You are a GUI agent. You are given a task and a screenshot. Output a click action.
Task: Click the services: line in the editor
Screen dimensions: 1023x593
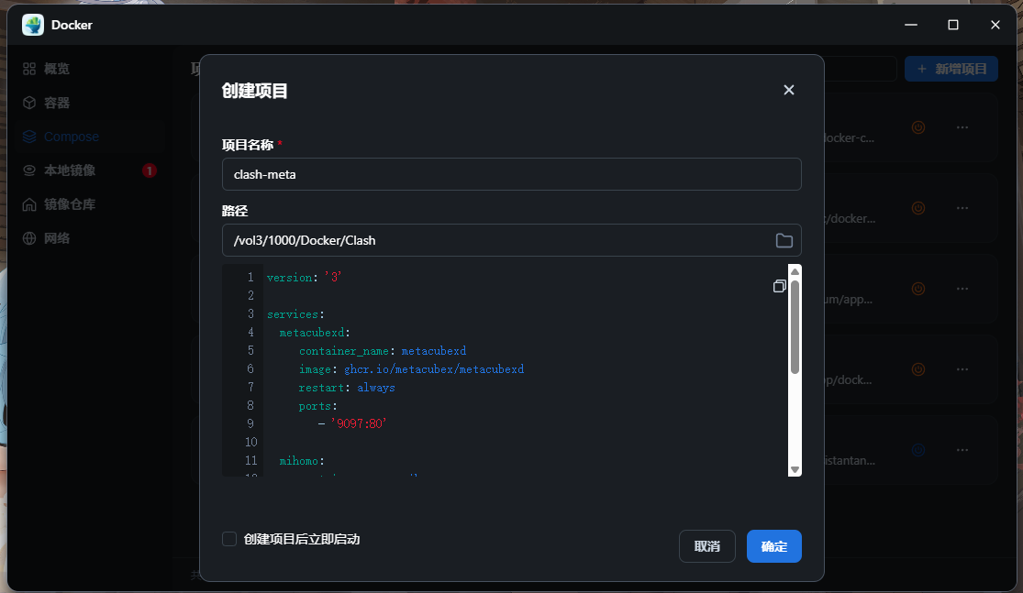coord(295,314)
